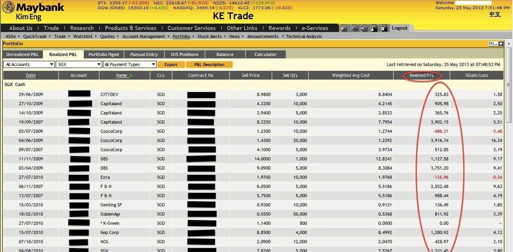Expand the Portfolio panel to full size
Viewport: 513px width, 252px height.
tap(501, 44)
